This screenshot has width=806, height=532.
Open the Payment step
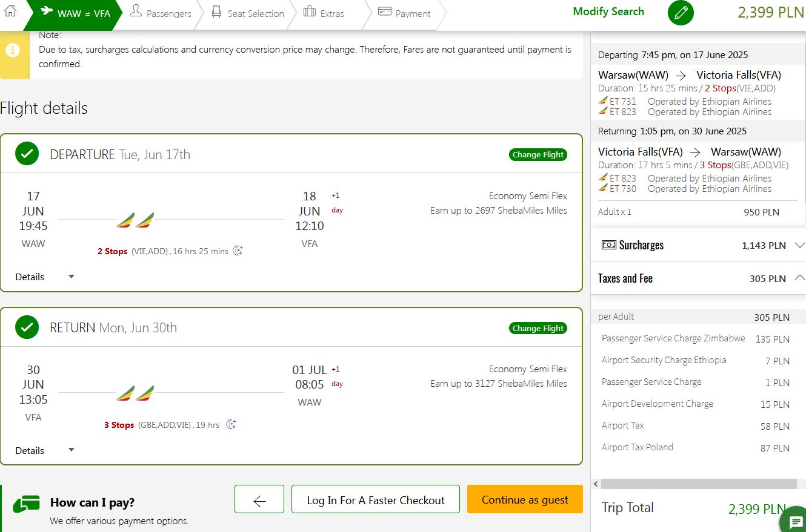404,13
